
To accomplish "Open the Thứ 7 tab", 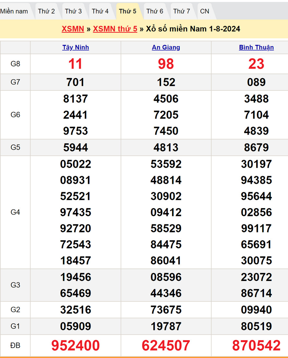I will (182, 11).
